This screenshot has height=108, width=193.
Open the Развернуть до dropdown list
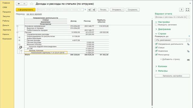point(188,40)
